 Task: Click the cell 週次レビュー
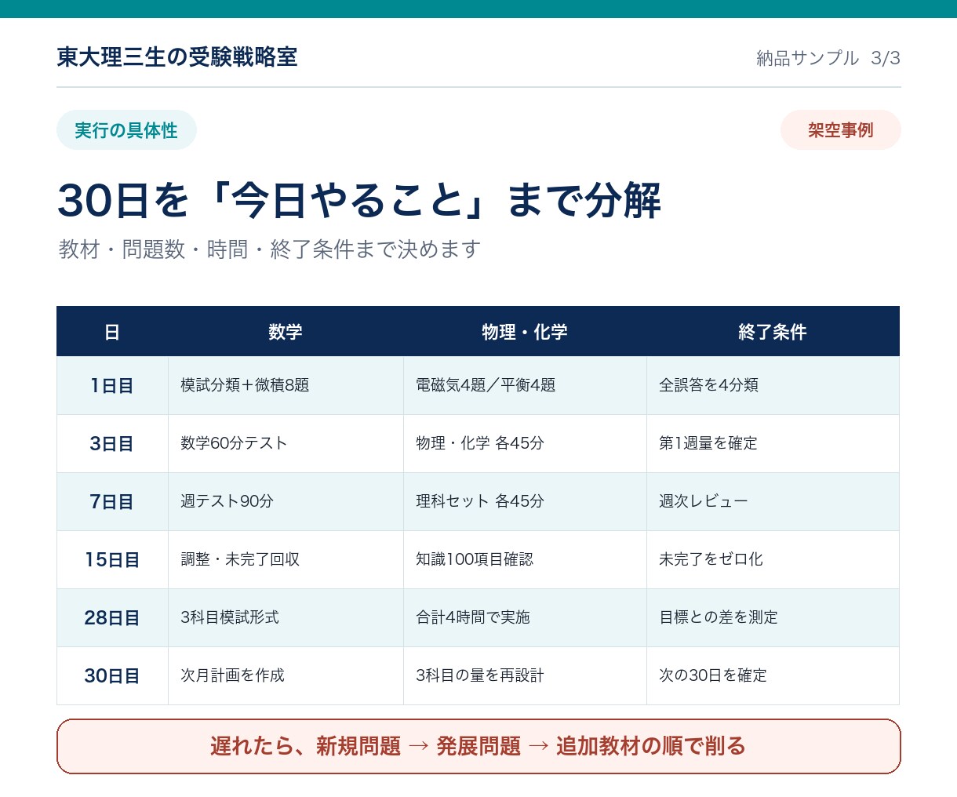773,502
